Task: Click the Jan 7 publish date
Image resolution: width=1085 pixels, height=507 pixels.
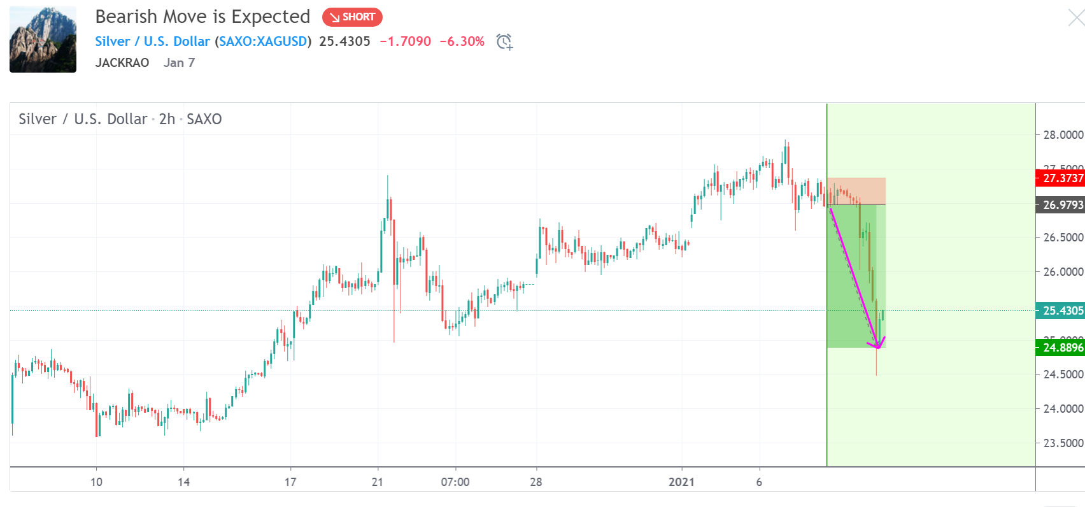Action: pyautogui.click(x=179, y=62)
